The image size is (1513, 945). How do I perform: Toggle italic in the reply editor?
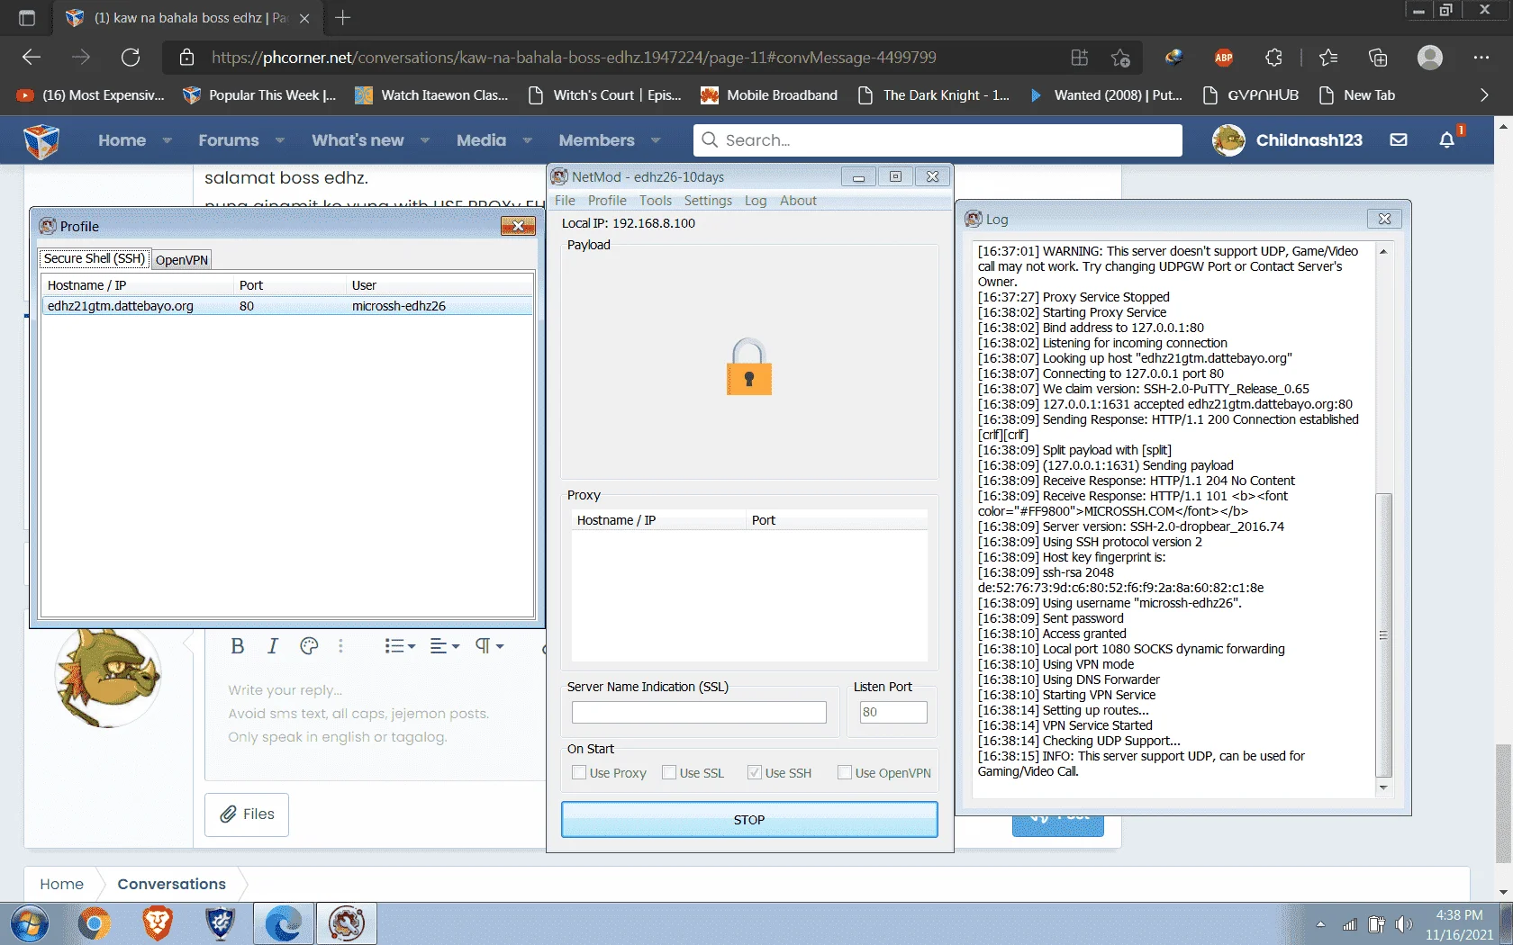pos(273,646)
